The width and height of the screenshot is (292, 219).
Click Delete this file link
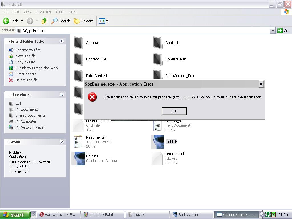(x=27, y=80)
